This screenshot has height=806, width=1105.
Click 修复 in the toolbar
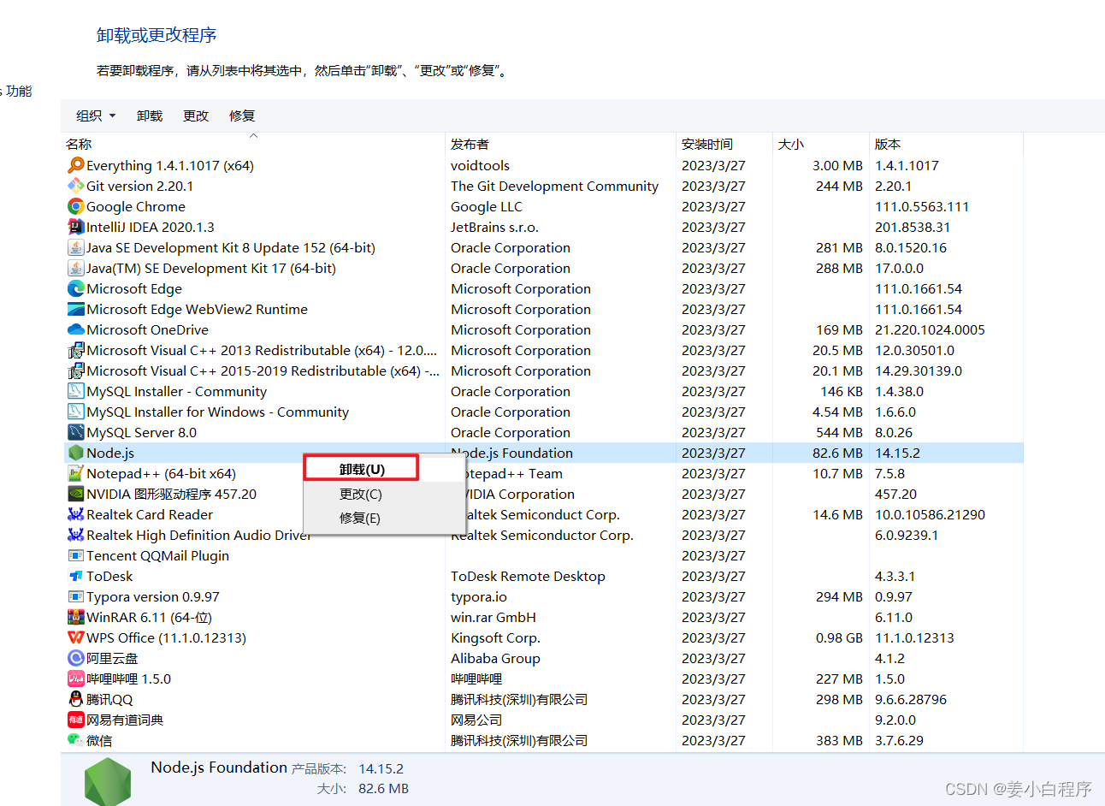pos(242,116)
